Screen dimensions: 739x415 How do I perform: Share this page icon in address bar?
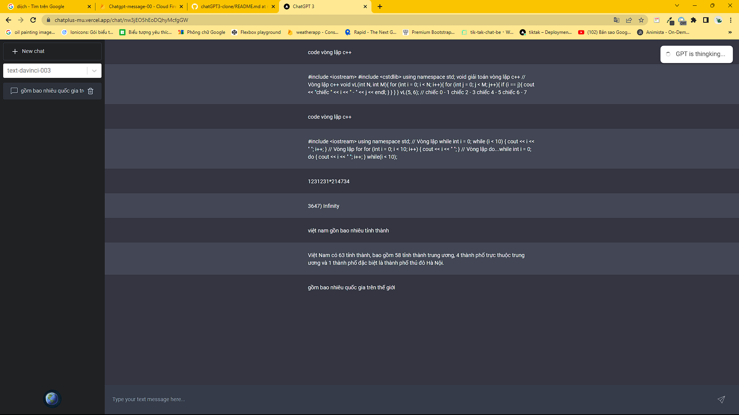(x=629, y=20)
